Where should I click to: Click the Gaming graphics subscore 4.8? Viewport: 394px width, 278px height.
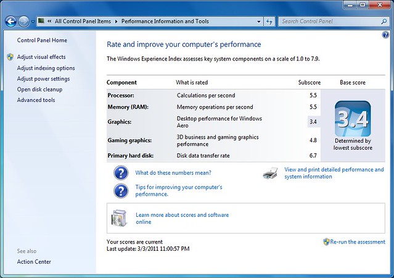[313, 140]
